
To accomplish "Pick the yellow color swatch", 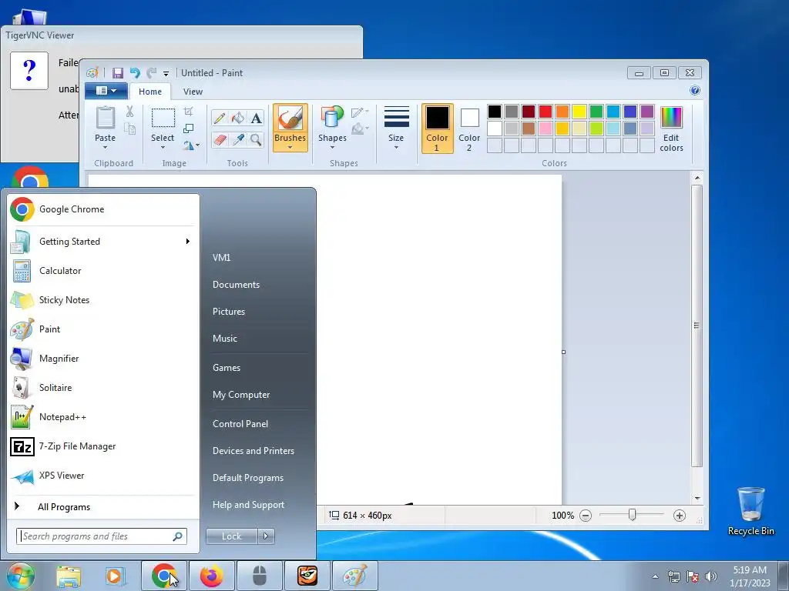I will point(579,112).
